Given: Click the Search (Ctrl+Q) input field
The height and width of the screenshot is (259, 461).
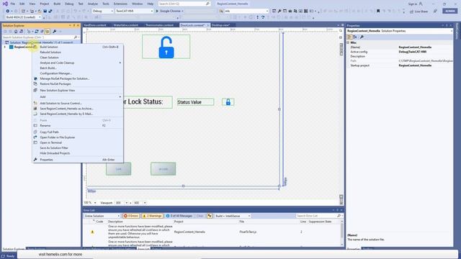Looking at the screenshot, I should (x=184, y=4).
